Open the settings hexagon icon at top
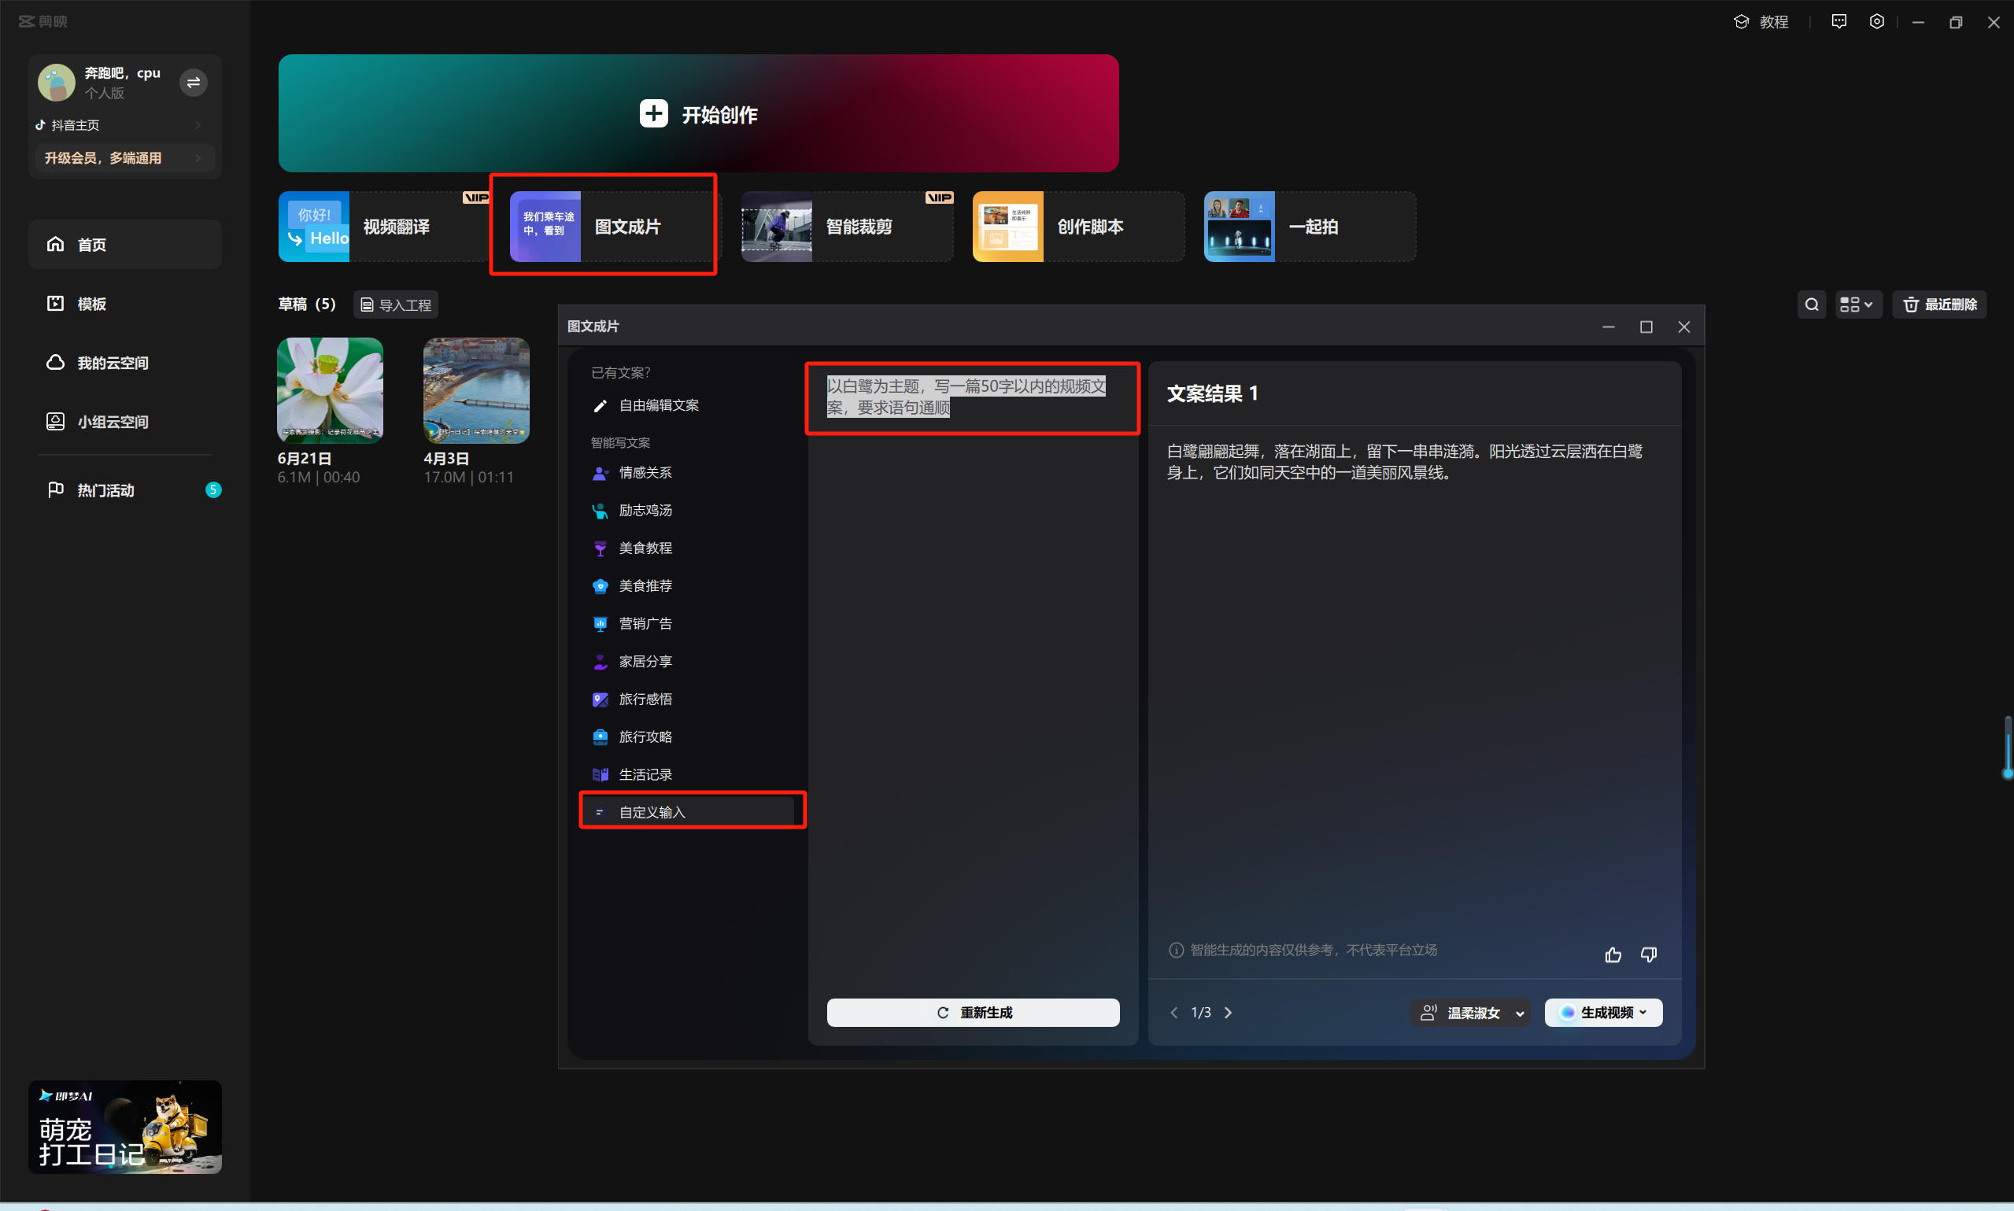The image size is (2014, 1211). click(x=1876, y=22)
